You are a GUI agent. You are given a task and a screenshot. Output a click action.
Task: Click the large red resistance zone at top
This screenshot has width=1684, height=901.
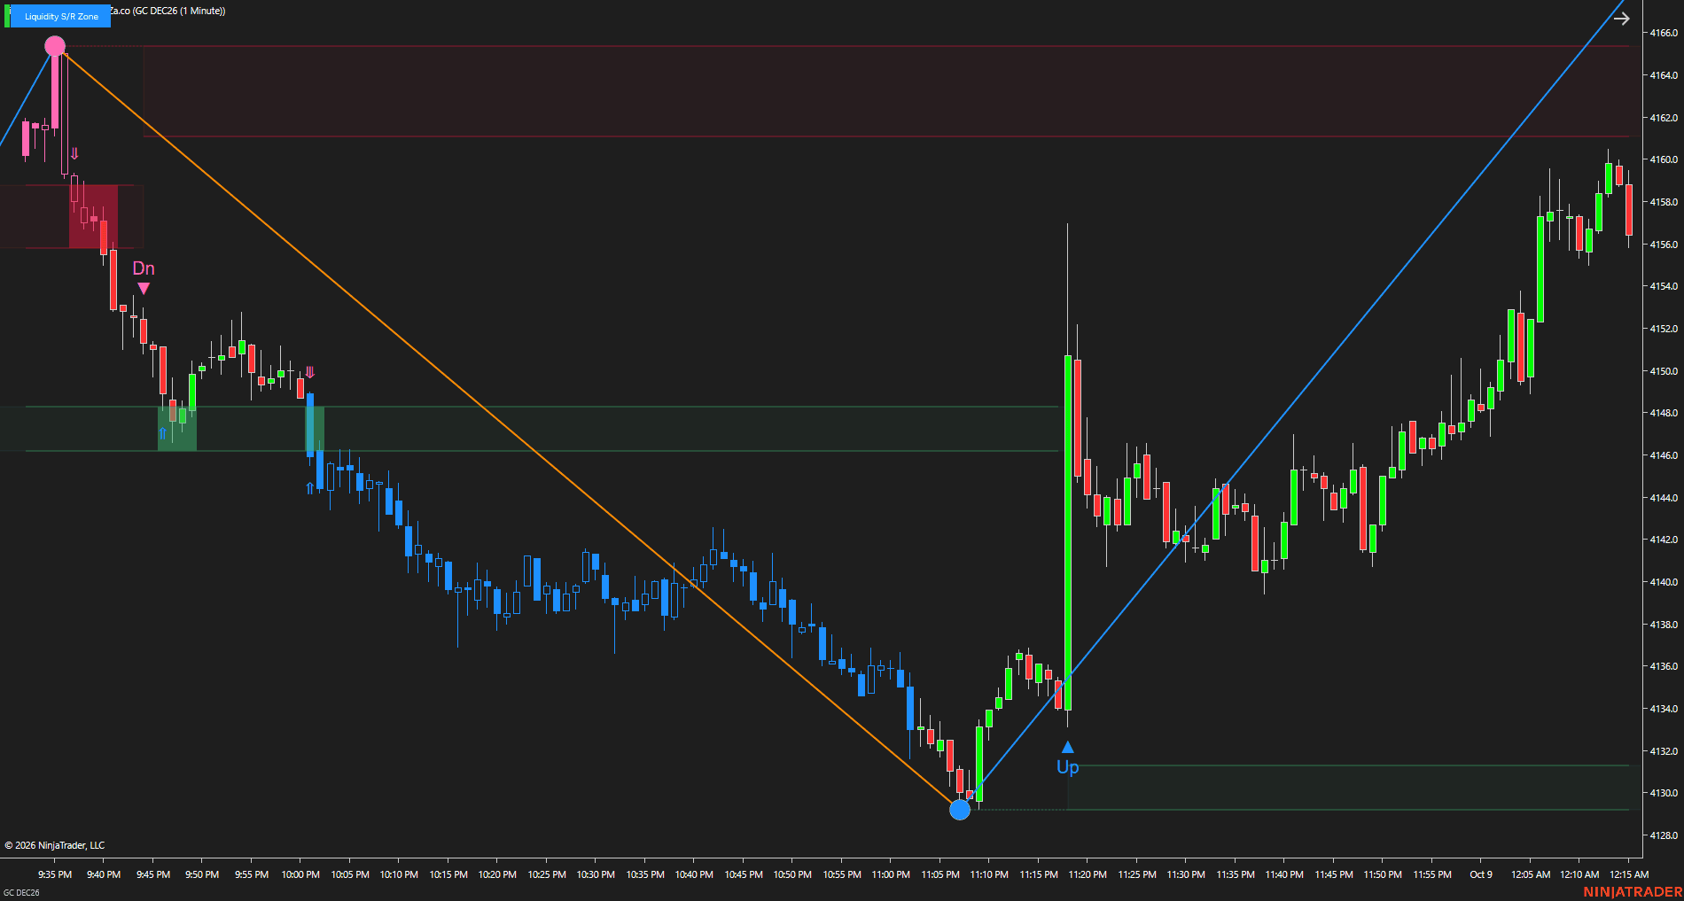[886, 91]
